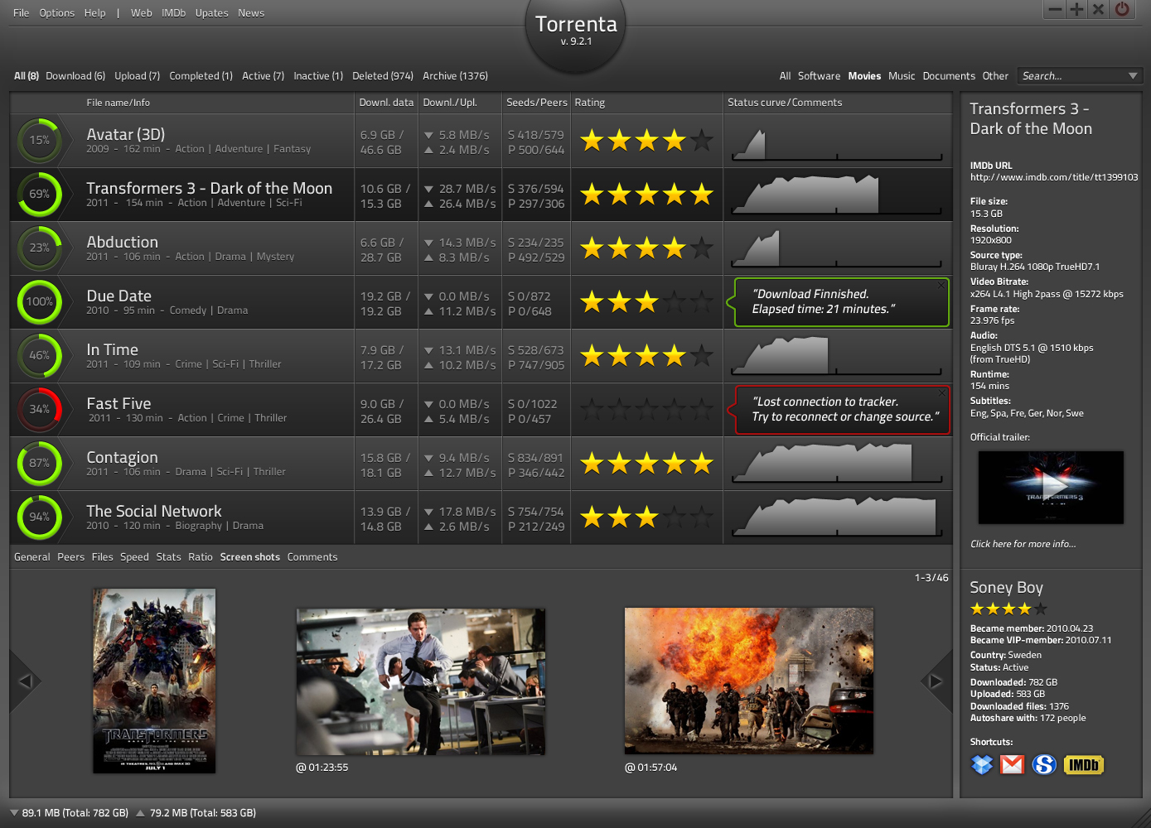Sort by Rating column header
This screenshot has width=1151, height=828.
point(590,103)
